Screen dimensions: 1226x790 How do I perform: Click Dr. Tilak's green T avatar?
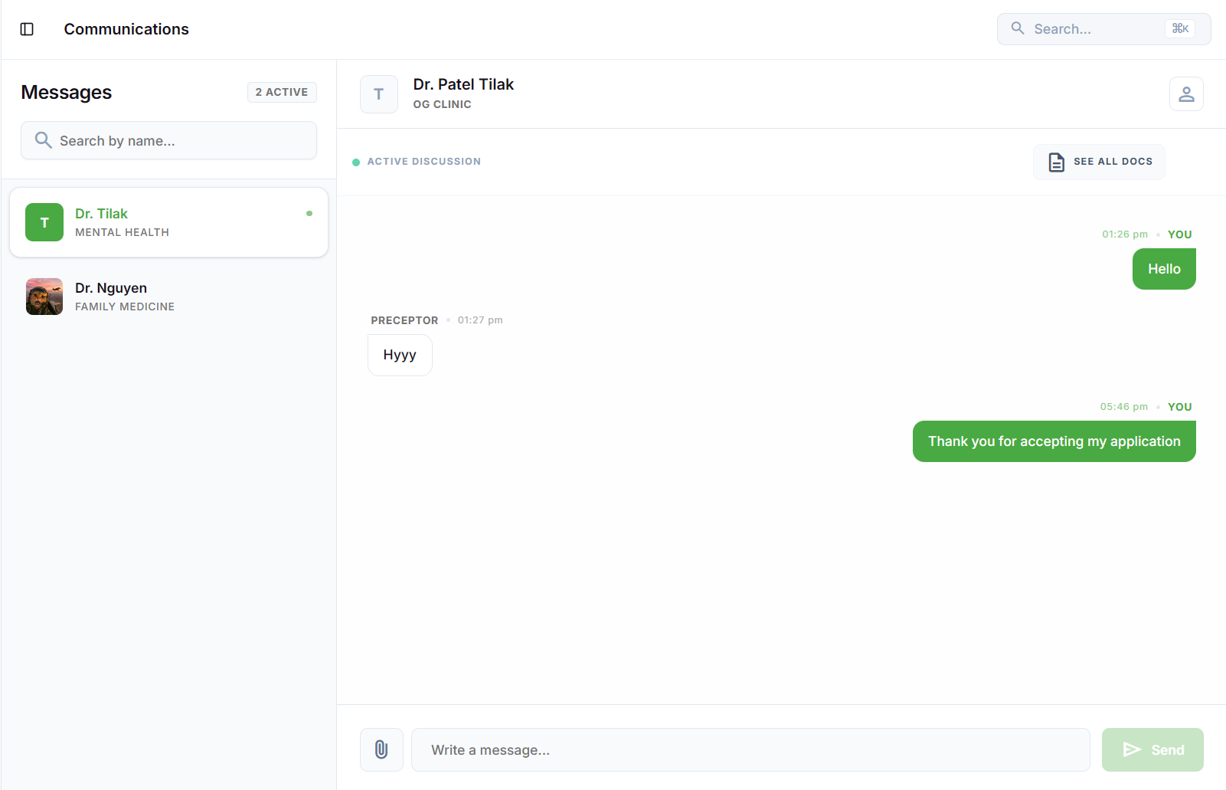44,222
